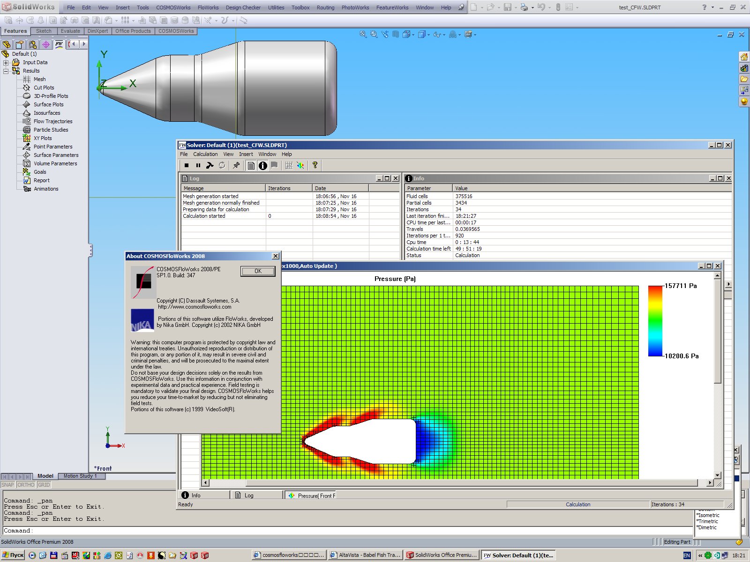
Task: Click the Command input line
Action: (347, 531)
